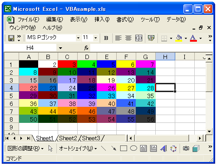Open the 表示(V) menu
This screenshot has width=216, height=165.
pos(79,20)
